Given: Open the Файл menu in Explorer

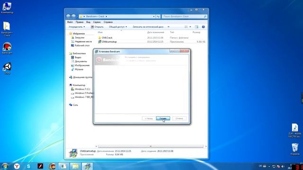Looking at the screenshot, I should (x=70, y=22).
